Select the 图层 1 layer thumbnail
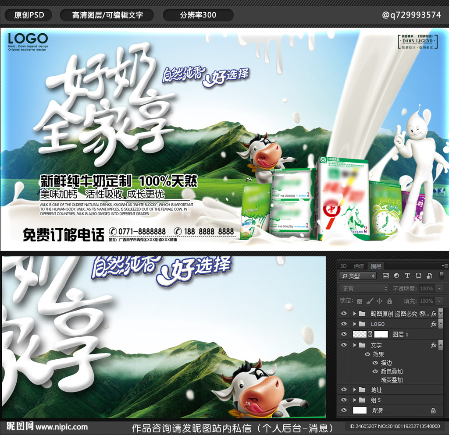 point(360,334)
